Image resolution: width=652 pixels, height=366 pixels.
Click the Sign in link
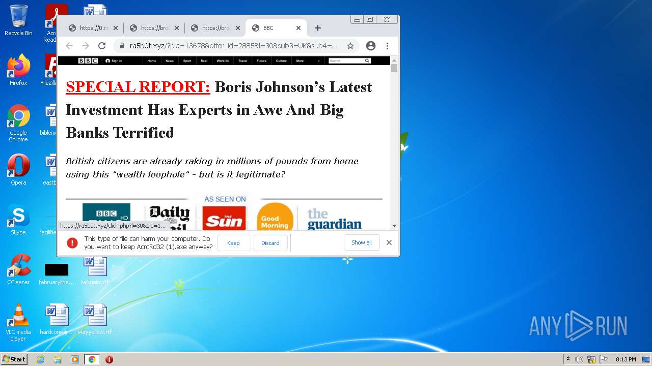pyautogui.click(x=114, y=60)
